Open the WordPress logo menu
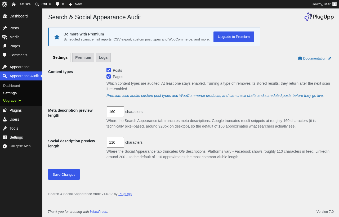 point(5,4)
